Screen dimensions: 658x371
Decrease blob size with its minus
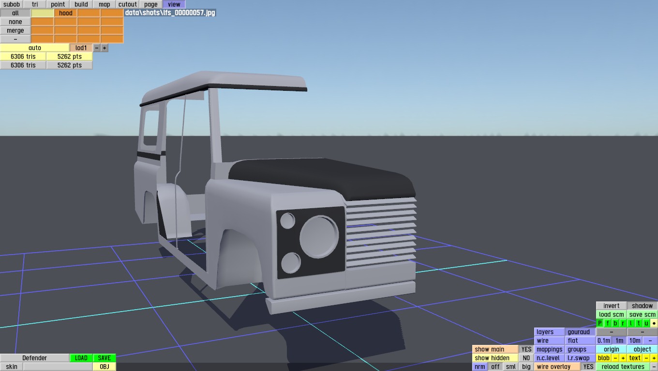615,358
